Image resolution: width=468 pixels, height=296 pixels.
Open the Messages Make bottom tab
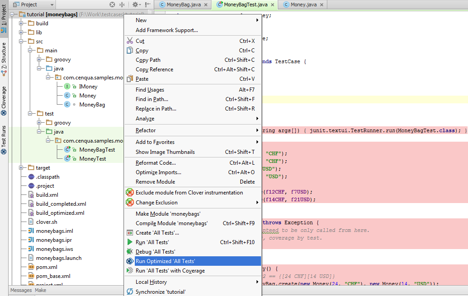[28, 290]
